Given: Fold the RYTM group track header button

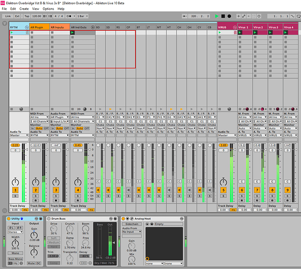Looking at the screenshot, I should [x=27, y=27].
